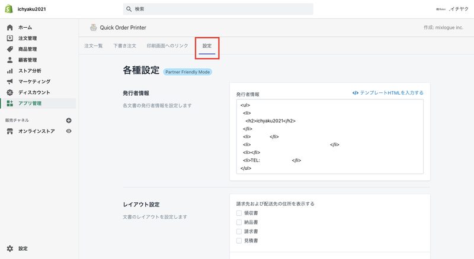Image resolution: width=474 pixels, height=259 pixels.
Task: Click the オンラインストア shop icon
Action: (10, 131)
